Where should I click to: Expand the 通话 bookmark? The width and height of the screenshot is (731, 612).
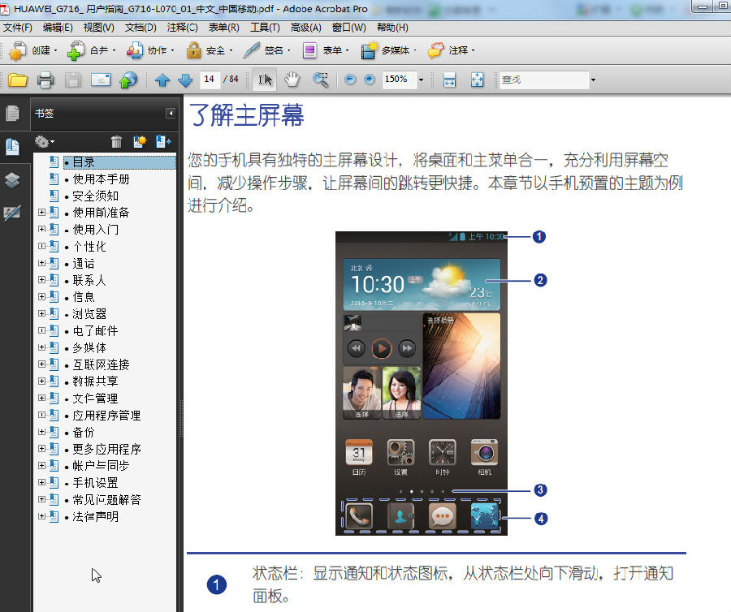point(42,263)
